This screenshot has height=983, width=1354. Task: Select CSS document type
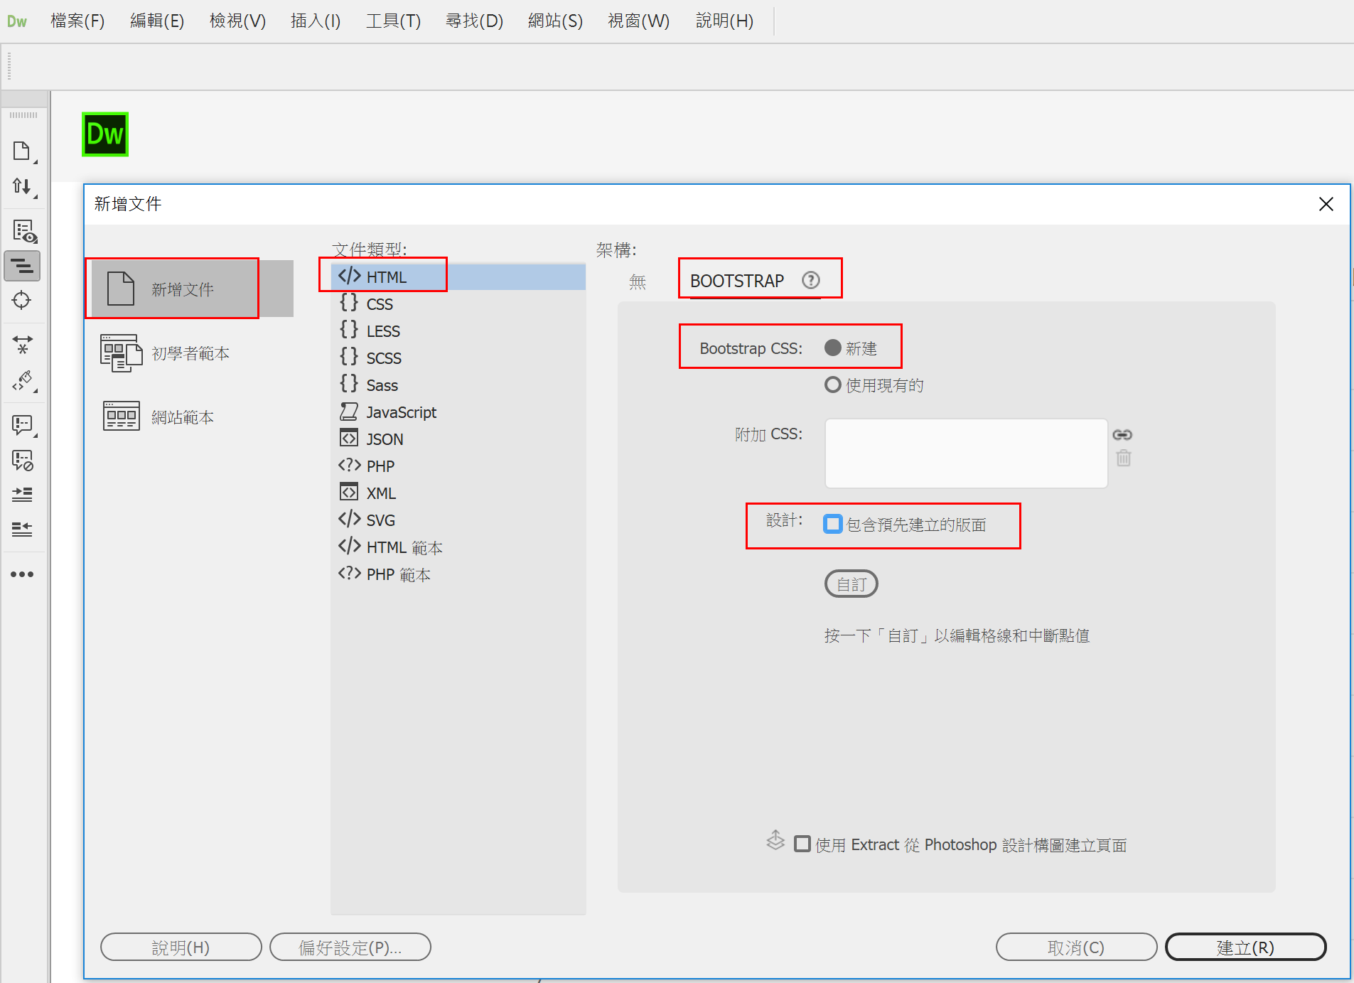coord(458,304)
